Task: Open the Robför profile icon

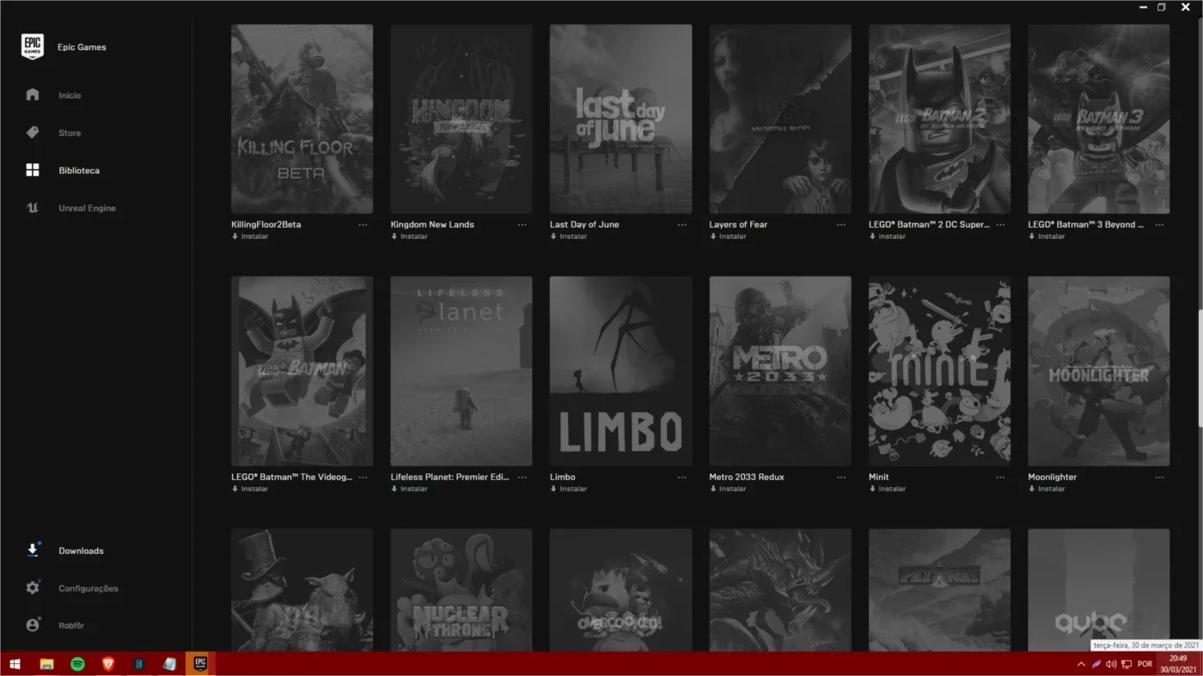Action: 33,625
